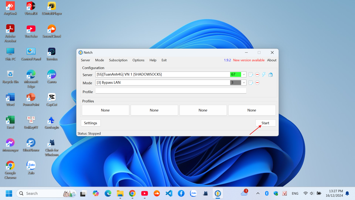
Task: Open Netch Settings button
Action: [90, 123]
